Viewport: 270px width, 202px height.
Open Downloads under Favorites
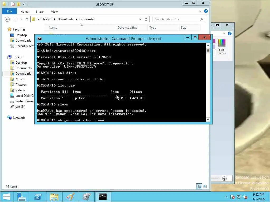click(23, 40)
